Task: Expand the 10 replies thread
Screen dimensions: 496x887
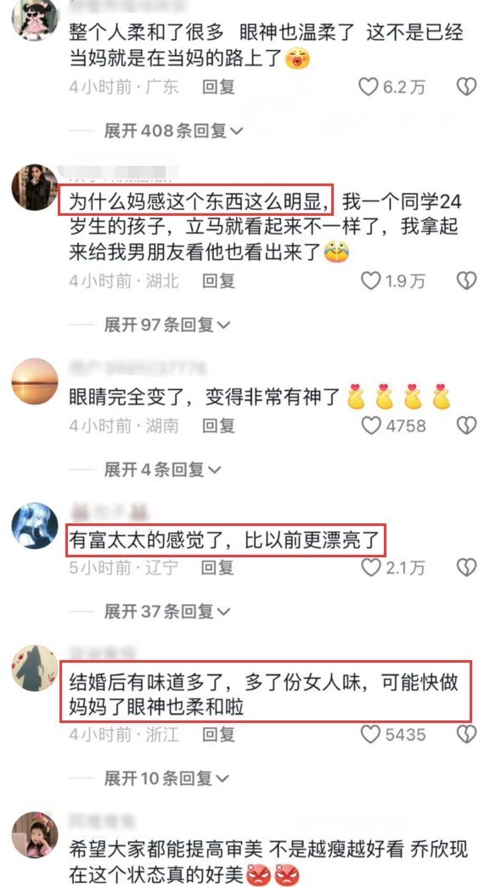Action: [x=166, y=778]
